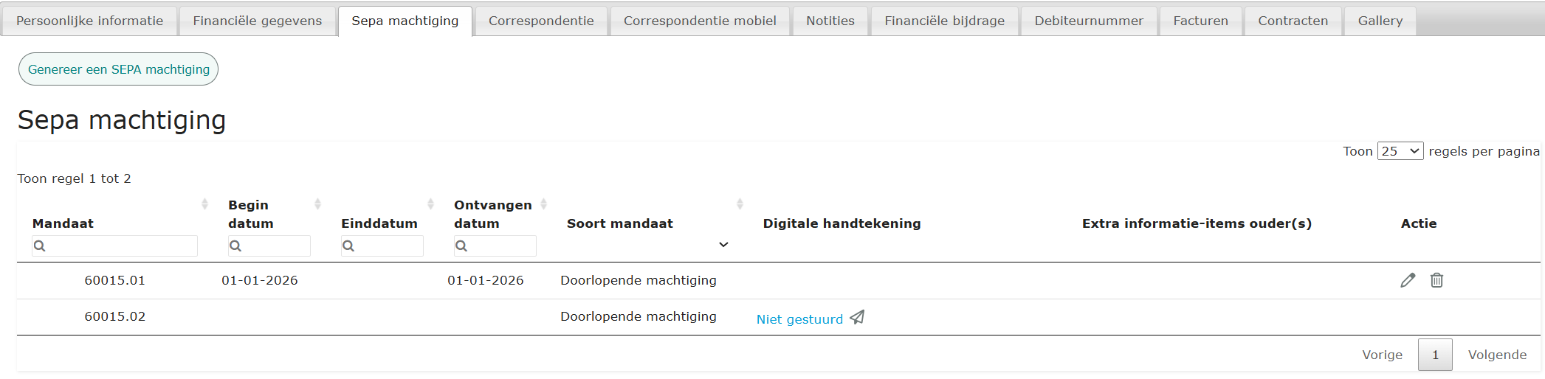
Task: Expand the Soort mandaat filter dropdown
Action: (x=723, y=245)
